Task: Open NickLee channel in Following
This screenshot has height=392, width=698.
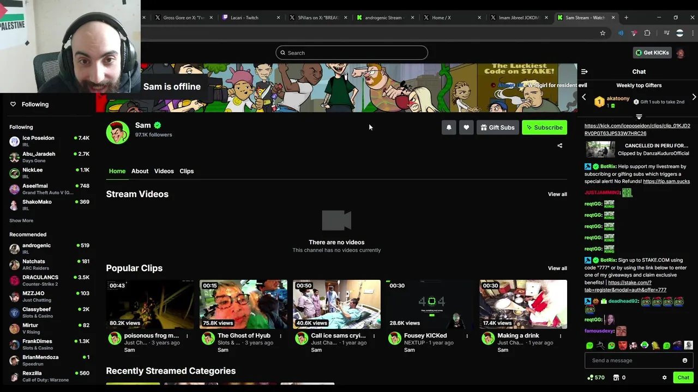Action: 49,173
